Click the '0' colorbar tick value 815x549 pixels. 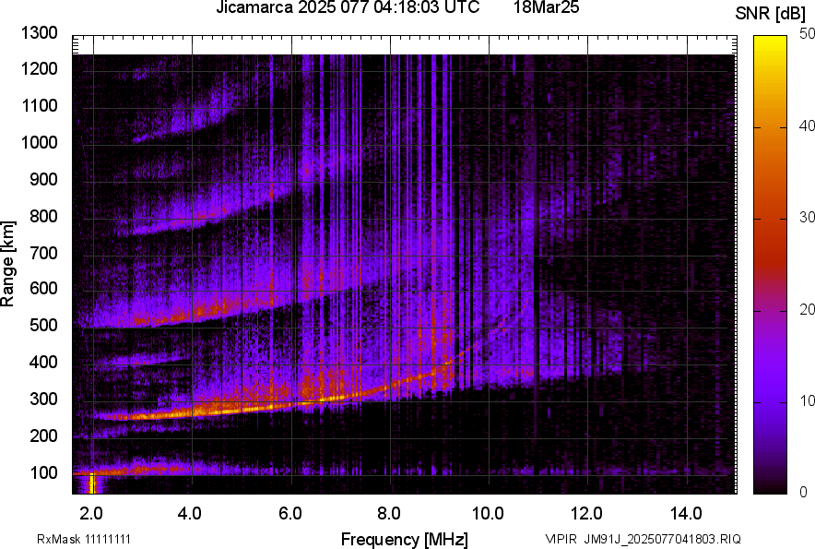(804, 492)
